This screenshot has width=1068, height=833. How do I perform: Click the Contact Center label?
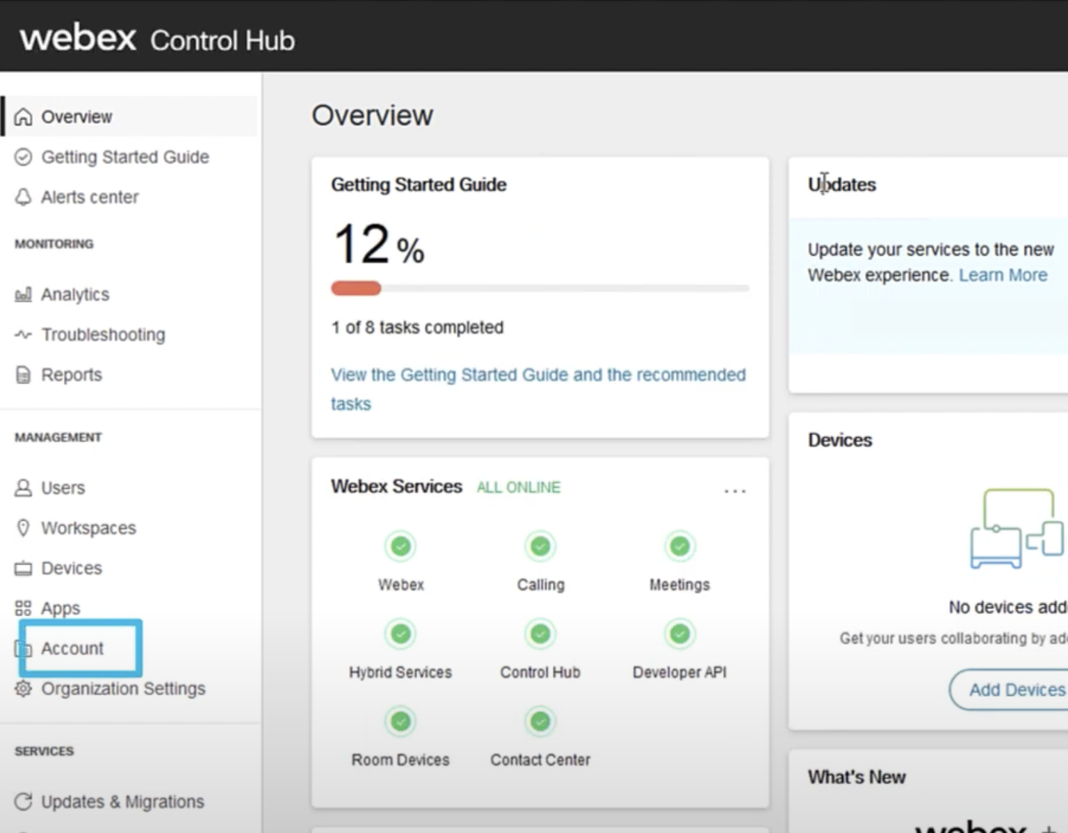(x=540, y=760)
